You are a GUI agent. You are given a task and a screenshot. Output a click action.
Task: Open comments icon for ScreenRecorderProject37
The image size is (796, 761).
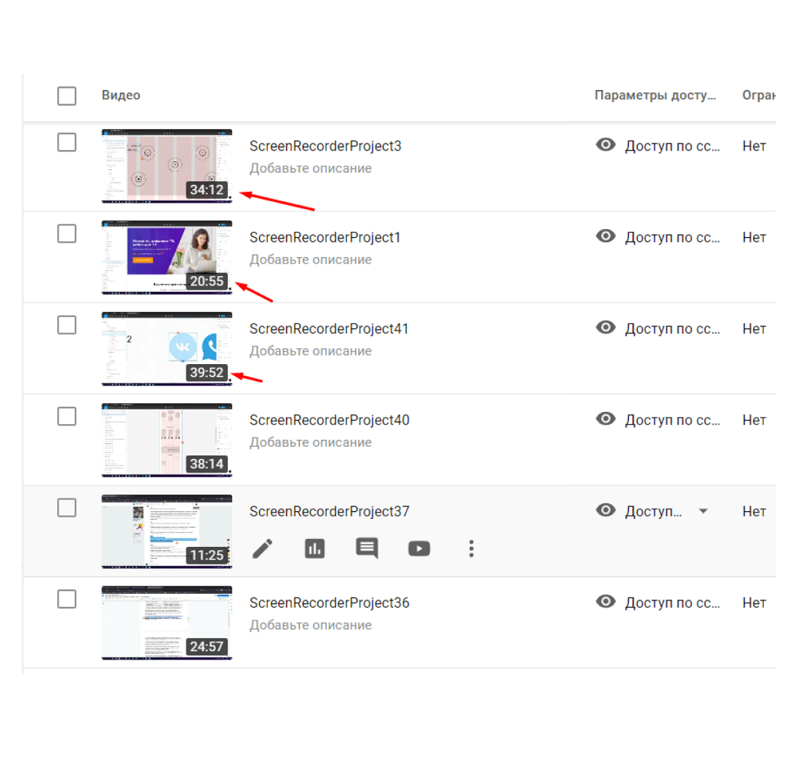click(x=367, y=548)
